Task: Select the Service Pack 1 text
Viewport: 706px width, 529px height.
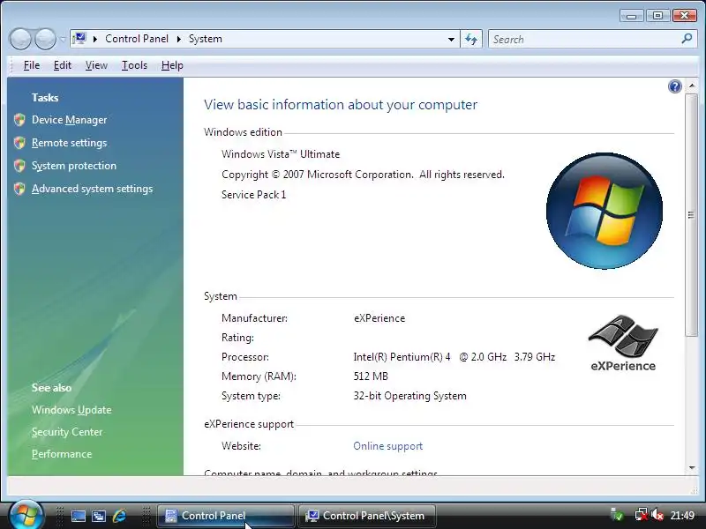Action: click(x=253, y=194)
